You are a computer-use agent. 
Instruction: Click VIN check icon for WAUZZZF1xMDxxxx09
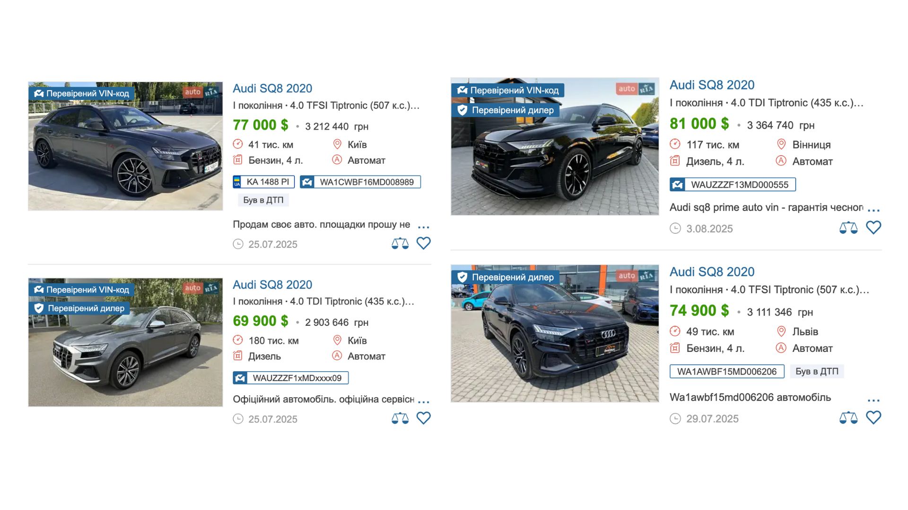pyautogui.click(x=240, y=378)
